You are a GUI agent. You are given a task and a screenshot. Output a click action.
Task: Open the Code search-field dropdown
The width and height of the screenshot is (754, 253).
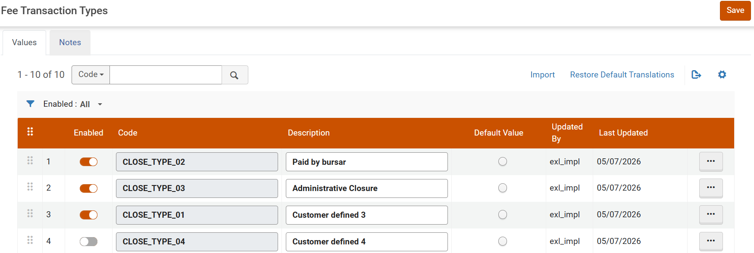click(91, 74)
